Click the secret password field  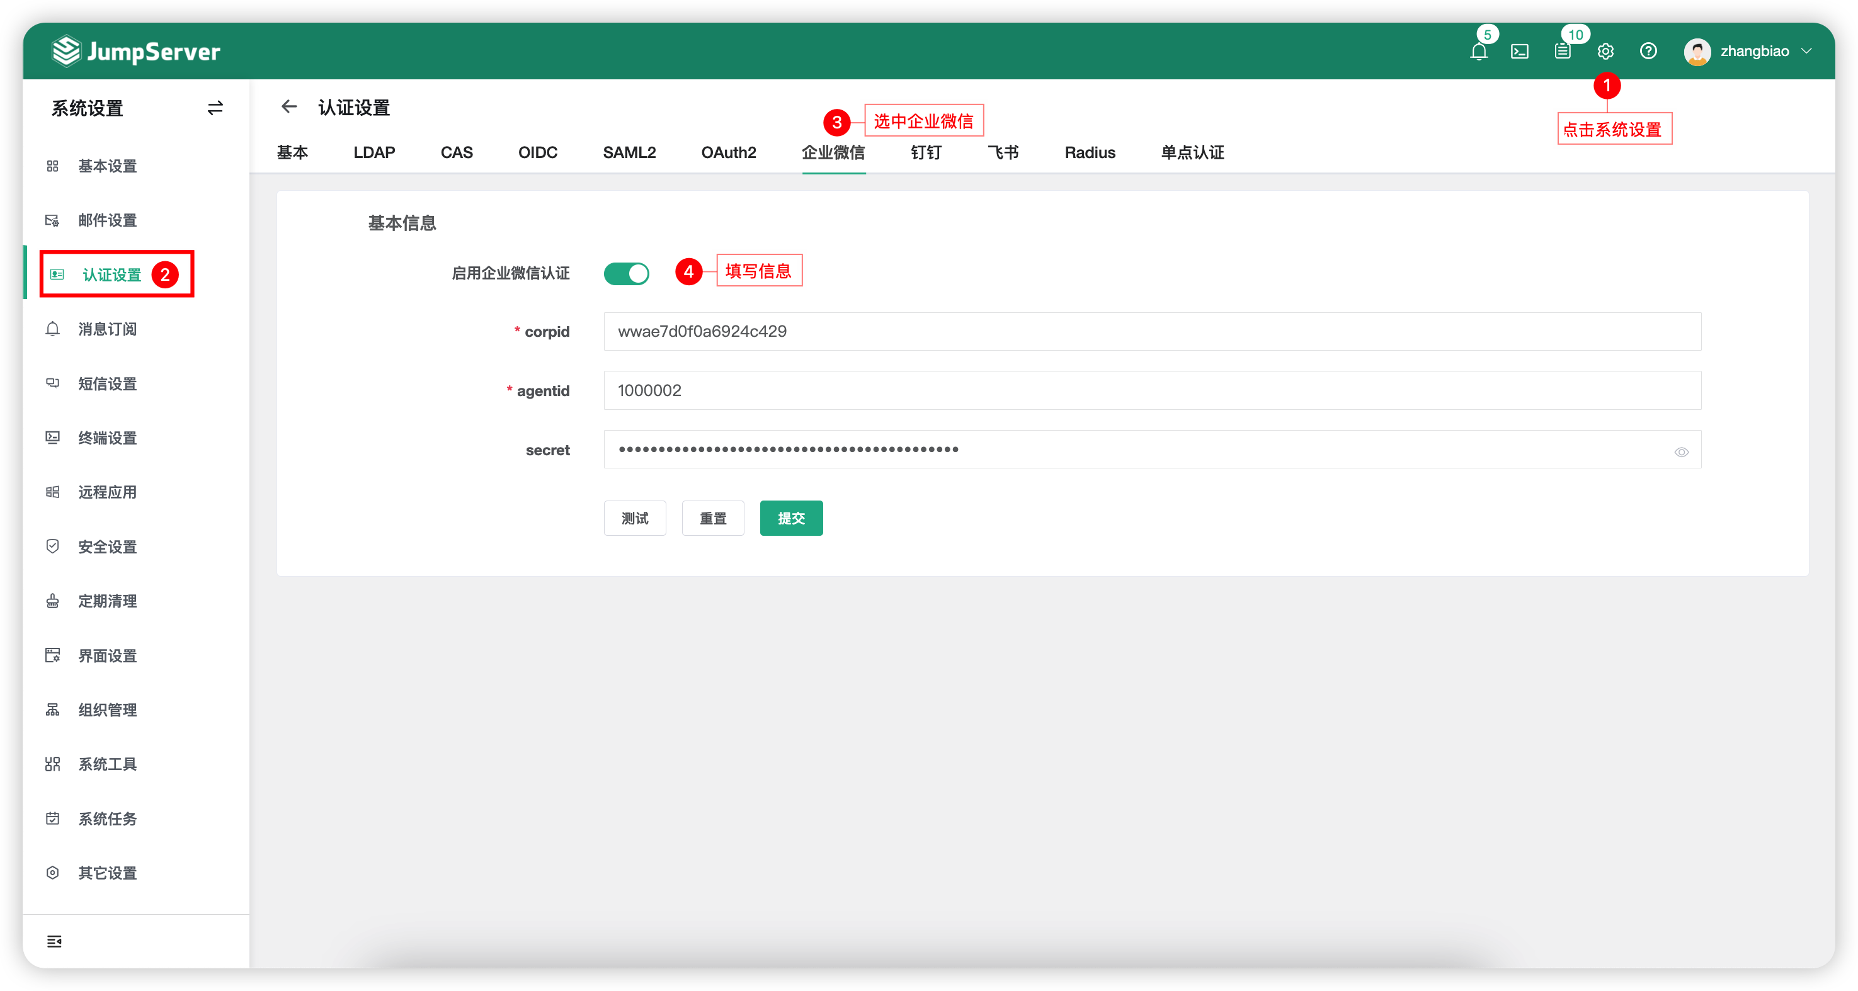tap(1152, 450)
